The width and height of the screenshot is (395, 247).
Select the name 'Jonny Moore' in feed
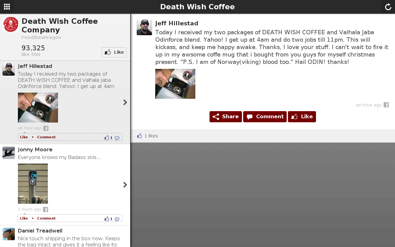35,150
